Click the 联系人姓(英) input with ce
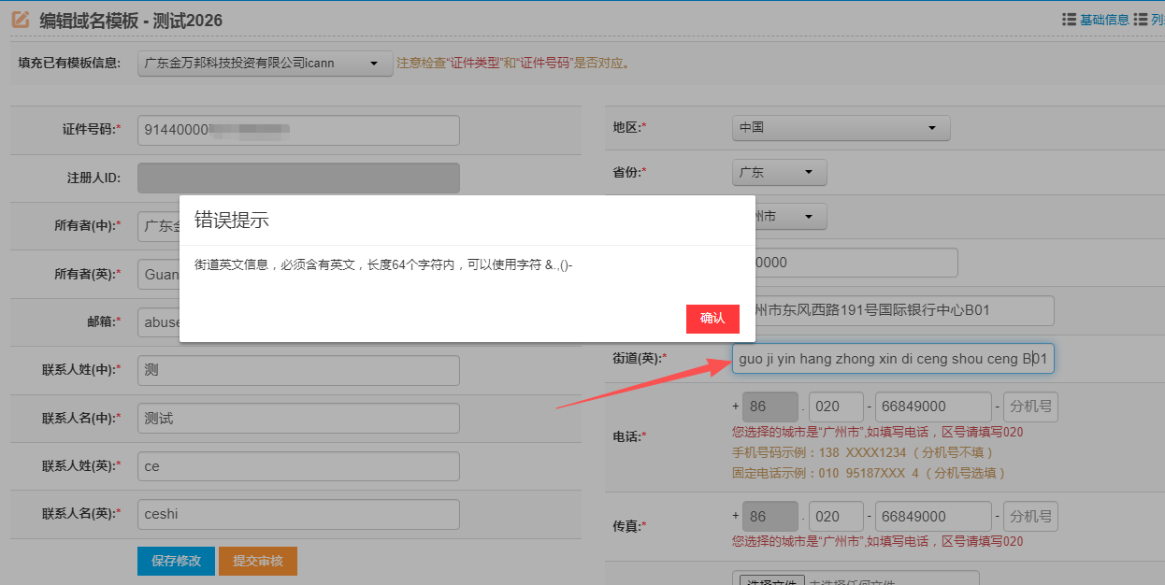The height and width of the screenshot is (585, 1165). coord(298,466)
